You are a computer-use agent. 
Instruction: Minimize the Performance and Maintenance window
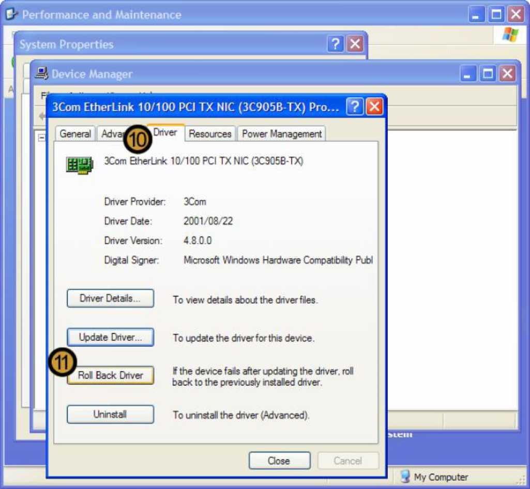[x=476, y=14]
